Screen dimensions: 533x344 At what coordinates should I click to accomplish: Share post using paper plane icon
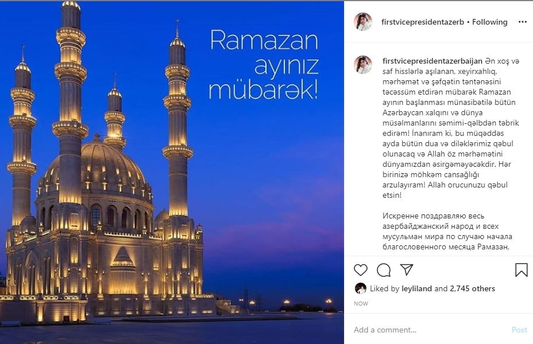[407, 269]
